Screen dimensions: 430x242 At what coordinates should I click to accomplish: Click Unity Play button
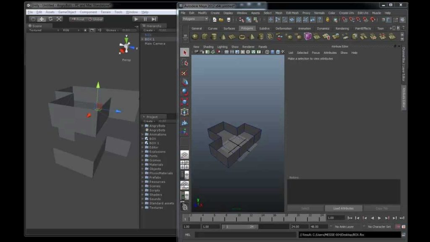(136, 19)
